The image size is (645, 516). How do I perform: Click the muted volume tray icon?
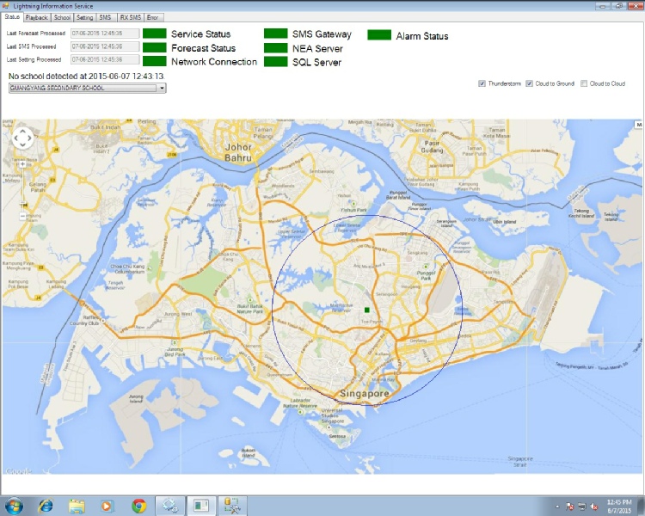[594, 507]
